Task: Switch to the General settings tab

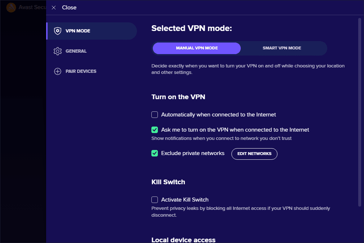Action: click(76, 51)
